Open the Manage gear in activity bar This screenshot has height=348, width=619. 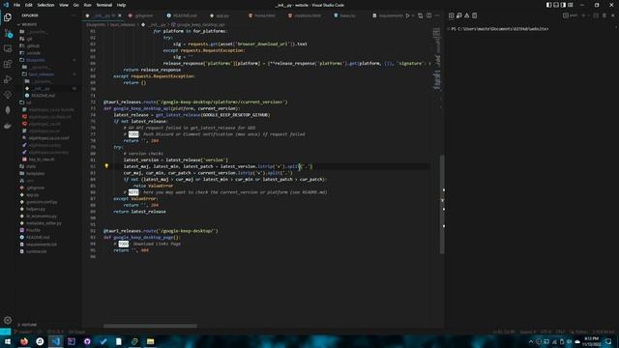[8, 320]
